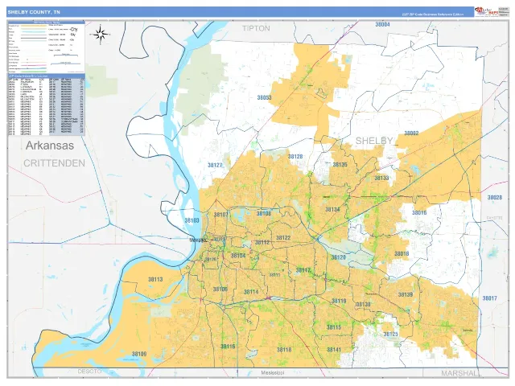Select ZIP code label "38120"

(338, 257)
